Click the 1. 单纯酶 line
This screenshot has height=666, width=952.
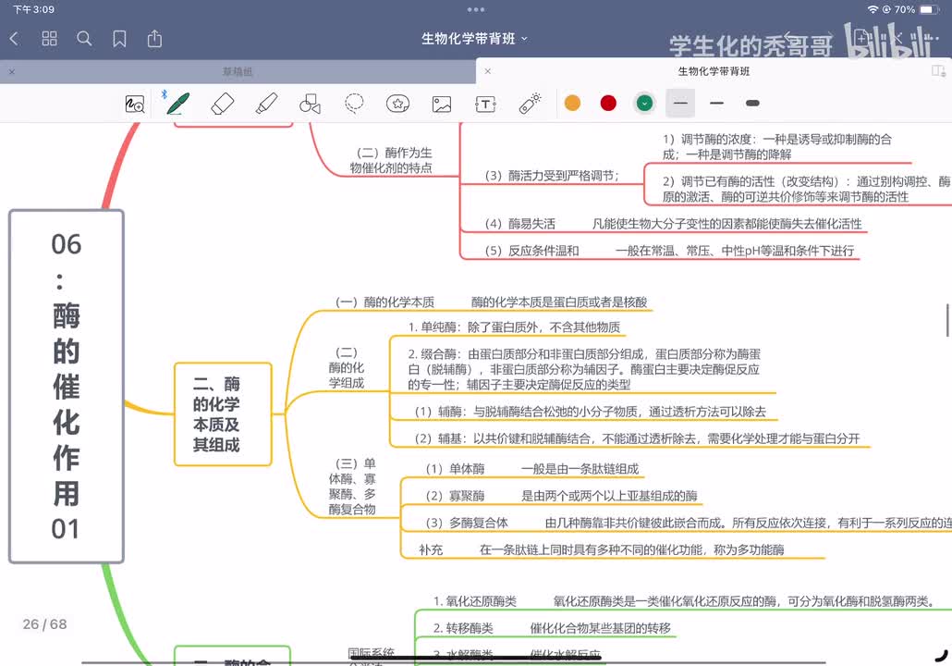pyautogui.click(x=514, y=327)
